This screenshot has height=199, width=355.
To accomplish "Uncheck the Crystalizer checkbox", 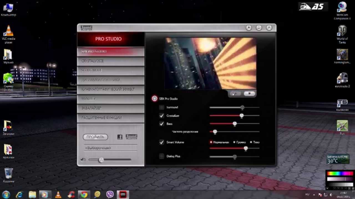I will coord(162,116).
